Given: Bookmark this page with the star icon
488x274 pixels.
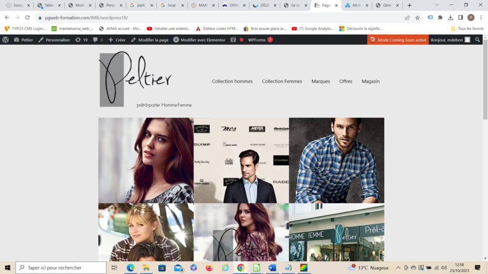Looking at the screenshot, I should (x=417, y=18).
